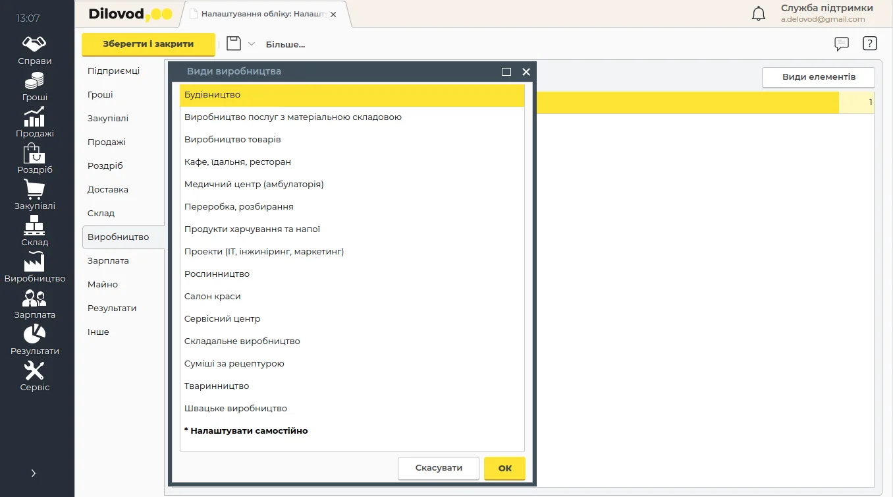The height and width of the screenshot is (497, 893).
Task: Open the Виробництво factory icon in sidebar
Action: coord(34,262)
